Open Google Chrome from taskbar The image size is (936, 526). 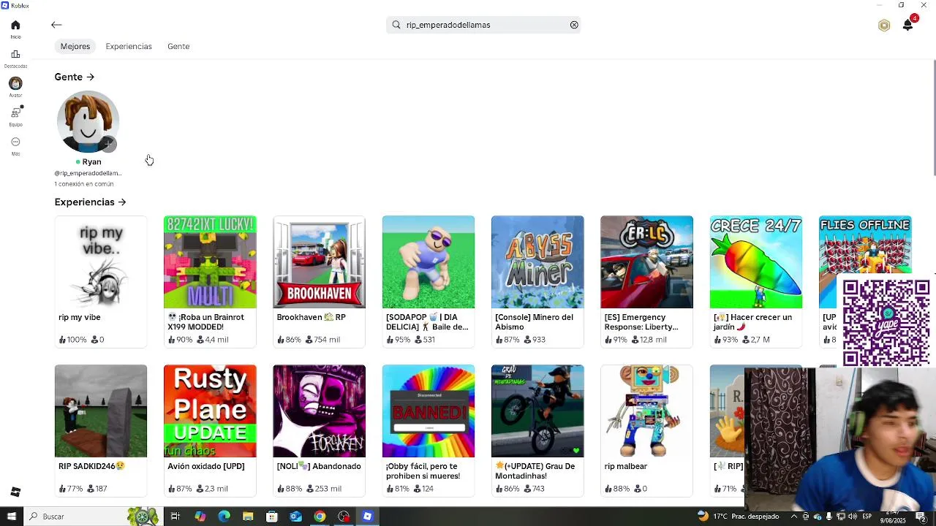[320, 517]
